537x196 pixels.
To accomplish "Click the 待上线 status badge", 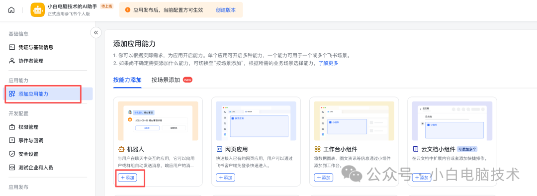I will 107,6.
